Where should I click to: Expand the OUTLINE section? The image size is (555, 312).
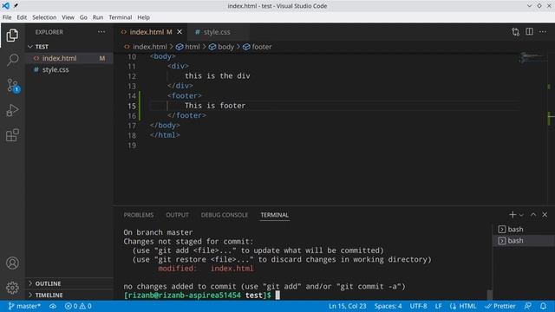(69, 283)
